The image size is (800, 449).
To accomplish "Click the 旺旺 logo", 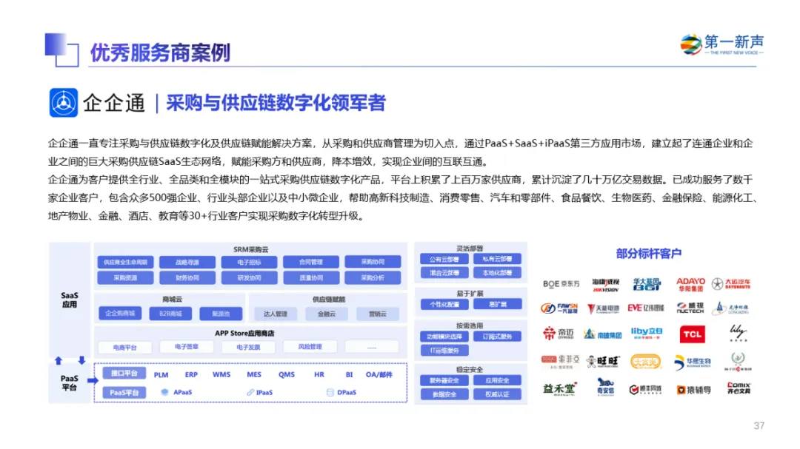I will pyautogui.click(x=604, y=361).
